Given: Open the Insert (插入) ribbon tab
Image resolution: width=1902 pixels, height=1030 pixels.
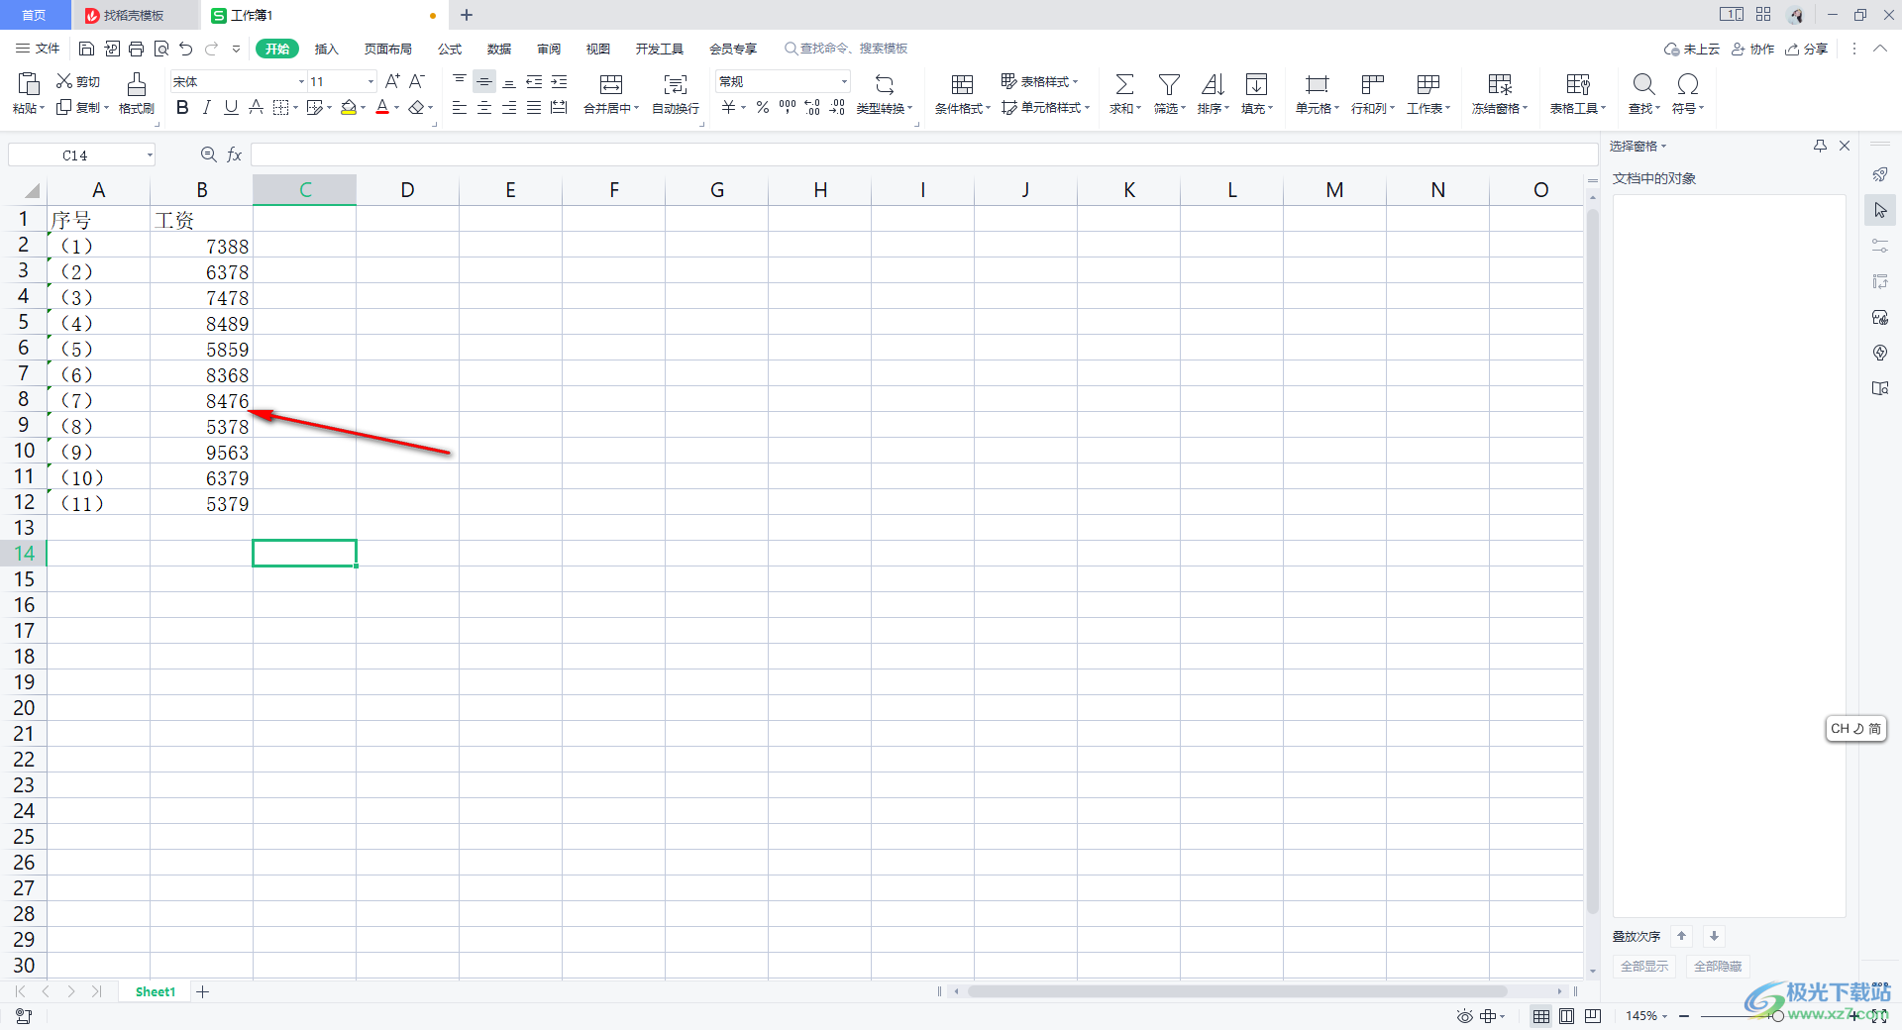Looking at the screenshot, I should tap(327, 49).
